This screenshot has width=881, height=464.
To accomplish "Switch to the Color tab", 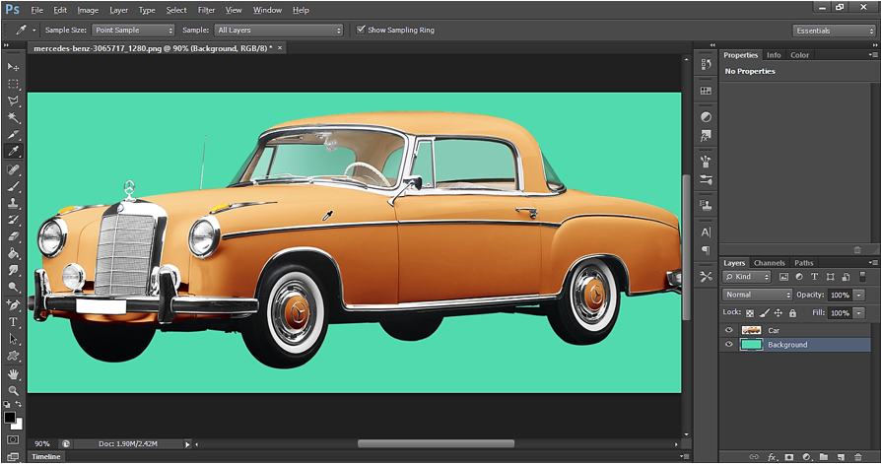I will pos(799,55).
